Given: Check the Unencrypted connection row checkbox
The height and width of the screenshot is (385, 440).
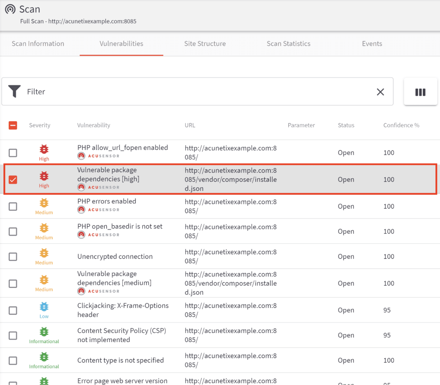Looking at the screenshot, I should [x=13, y=257].
